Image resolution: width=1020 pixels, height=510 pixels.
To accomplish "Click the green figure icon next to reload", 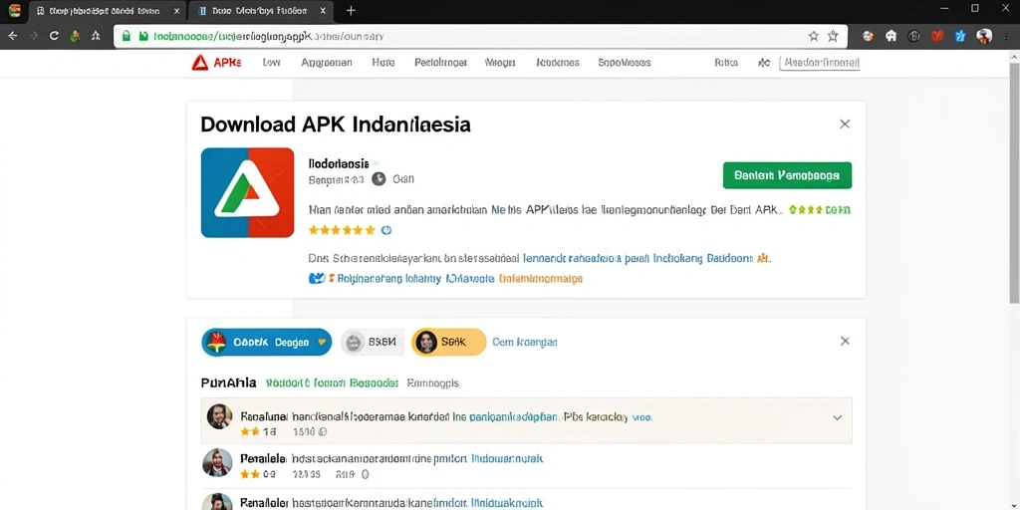I will click(76, 37).
